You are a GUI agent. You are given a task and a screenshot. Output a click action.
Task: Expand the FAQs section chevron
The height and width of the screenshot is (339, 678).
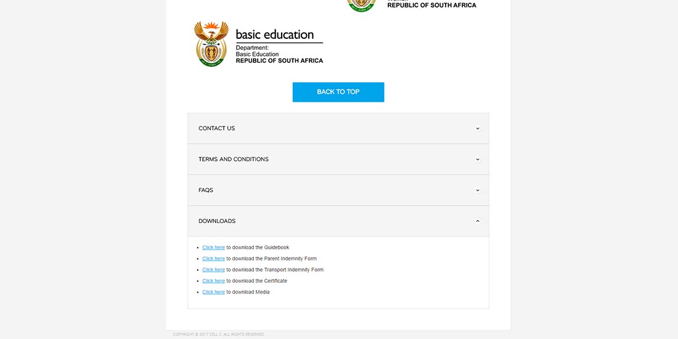coord(478,190)
